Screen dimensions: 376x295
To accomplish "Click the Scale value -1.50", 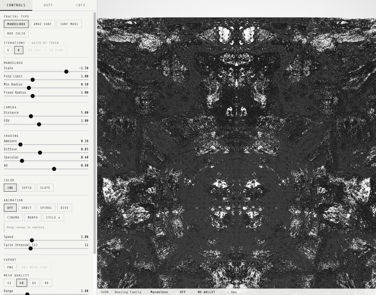I will point(84,68).
